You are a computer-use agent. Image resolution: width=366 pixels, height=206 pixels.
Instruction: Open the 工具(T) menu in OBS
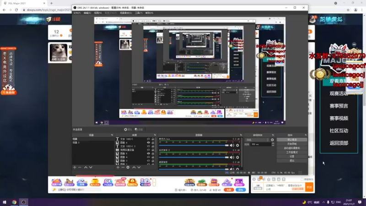point(139,13)
